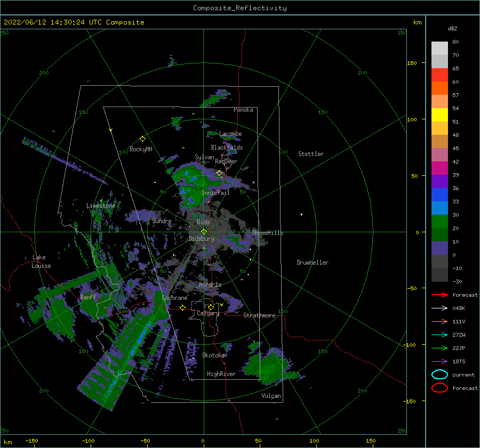Click the yellow radar site diamond at map center
Viewport: 480px width, 448px height.
(x=204, y=232)
